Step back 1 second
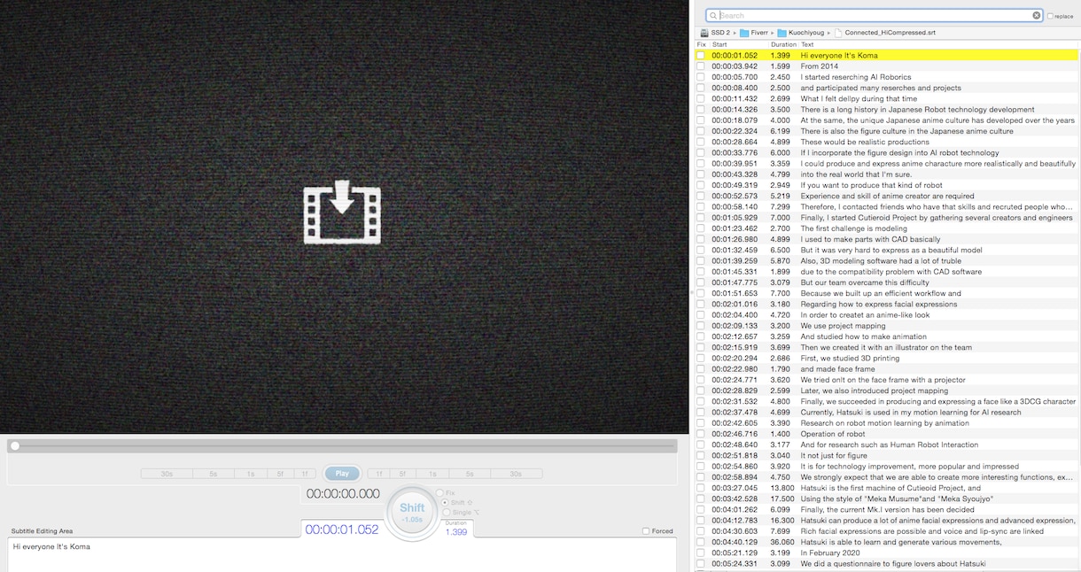The height and width of the screenshot is (572, 1081). [x=251, y=474]
